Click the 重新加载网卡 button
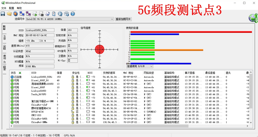Screen dimensions: 258x137 (x=123, y=19)
